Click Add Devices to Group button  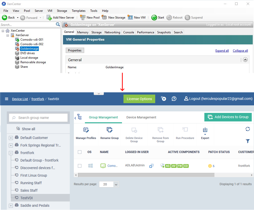coord(228,117)
